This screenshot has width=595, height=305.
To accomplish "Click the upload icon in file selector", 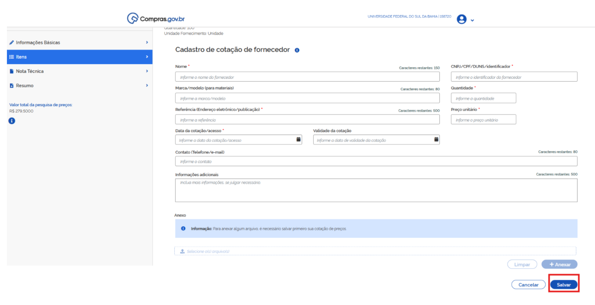I will 182,251.
